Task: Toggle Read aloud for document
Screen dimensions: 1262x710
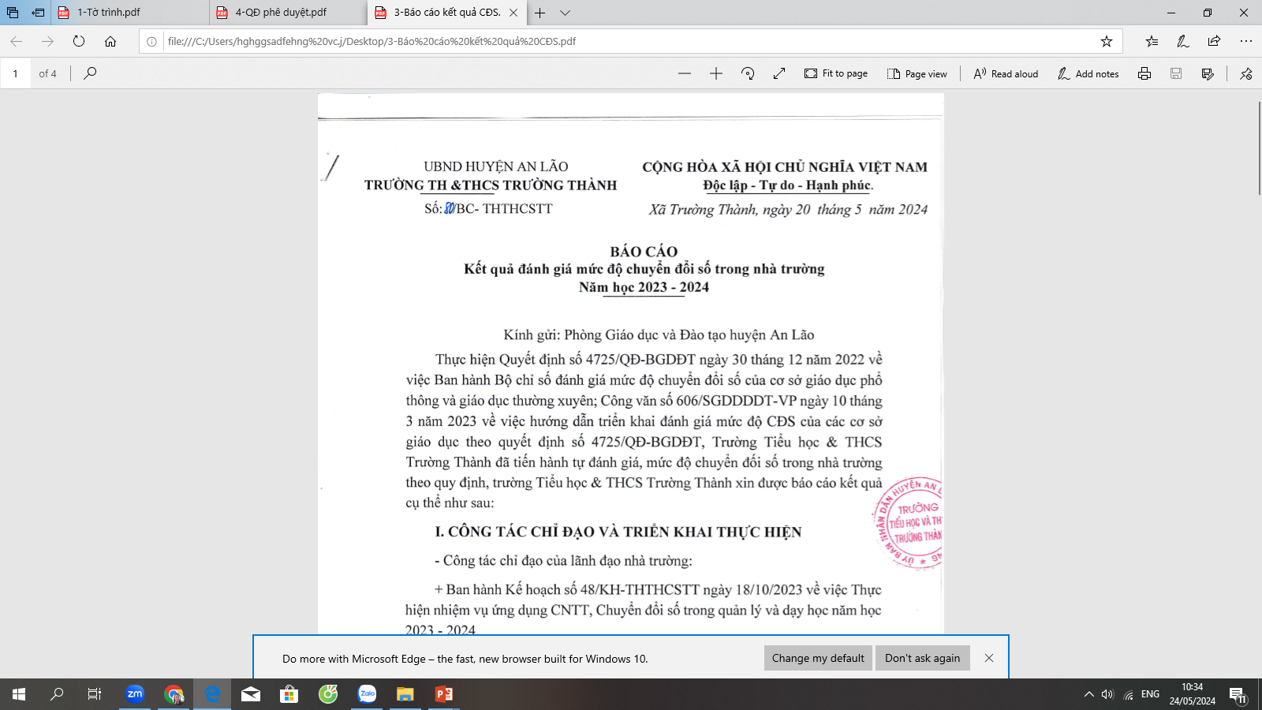Action: (x=1006, y=73)
